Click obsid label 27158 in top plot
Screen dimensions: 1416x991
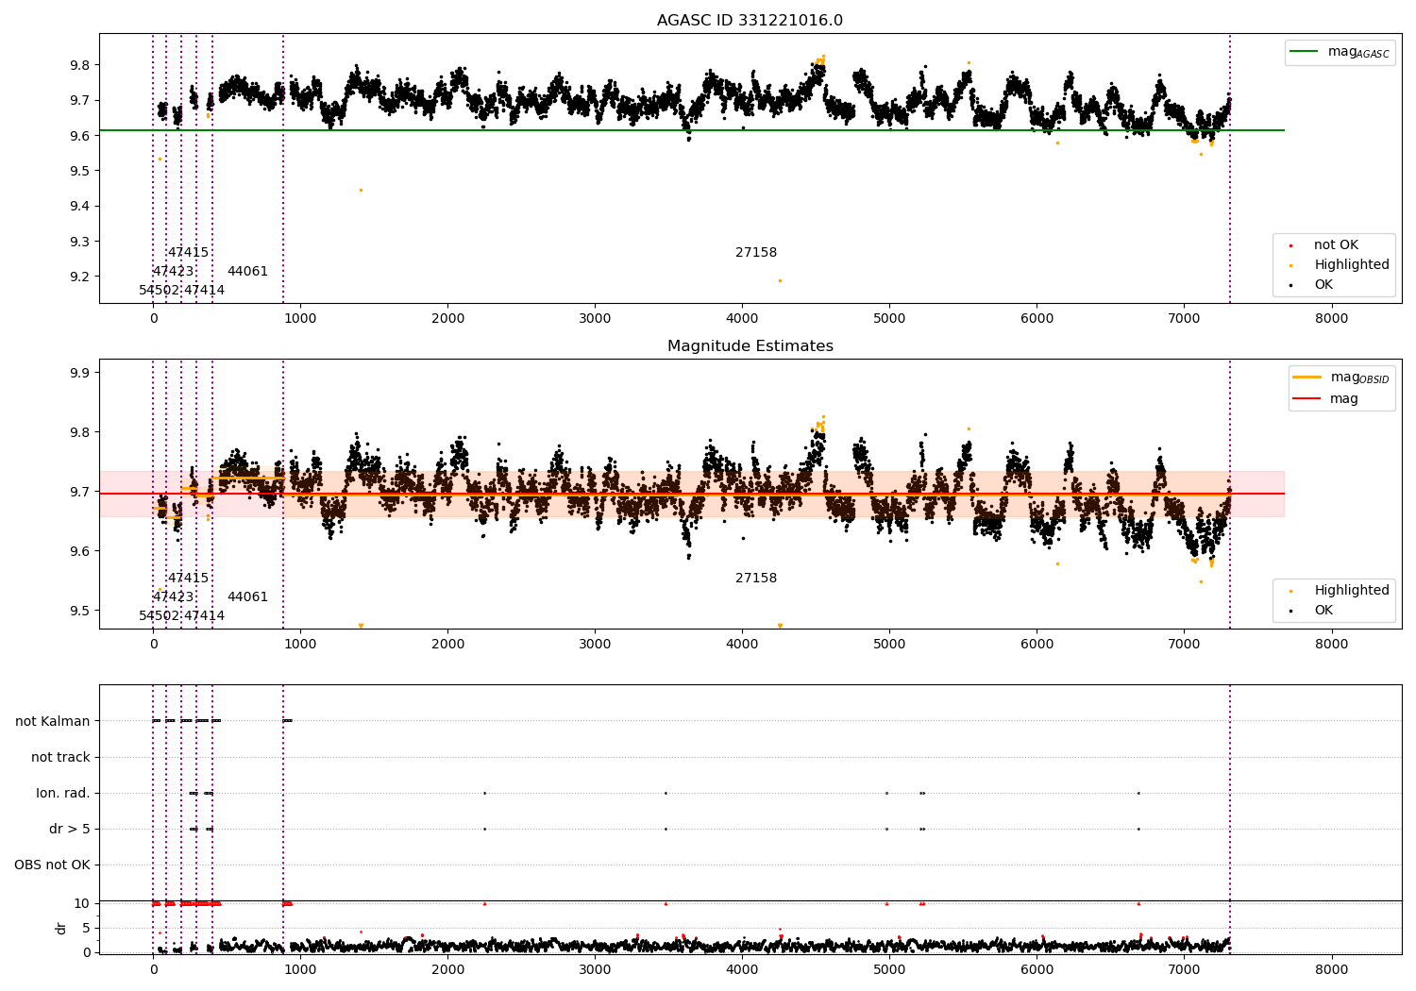pyautogui.click(x=756, y=253)
